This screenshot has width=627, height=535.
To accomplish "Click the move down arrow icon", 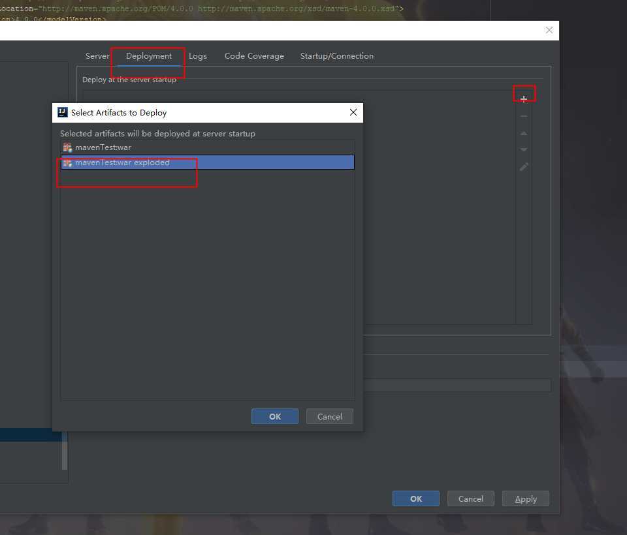I will 524,149.
